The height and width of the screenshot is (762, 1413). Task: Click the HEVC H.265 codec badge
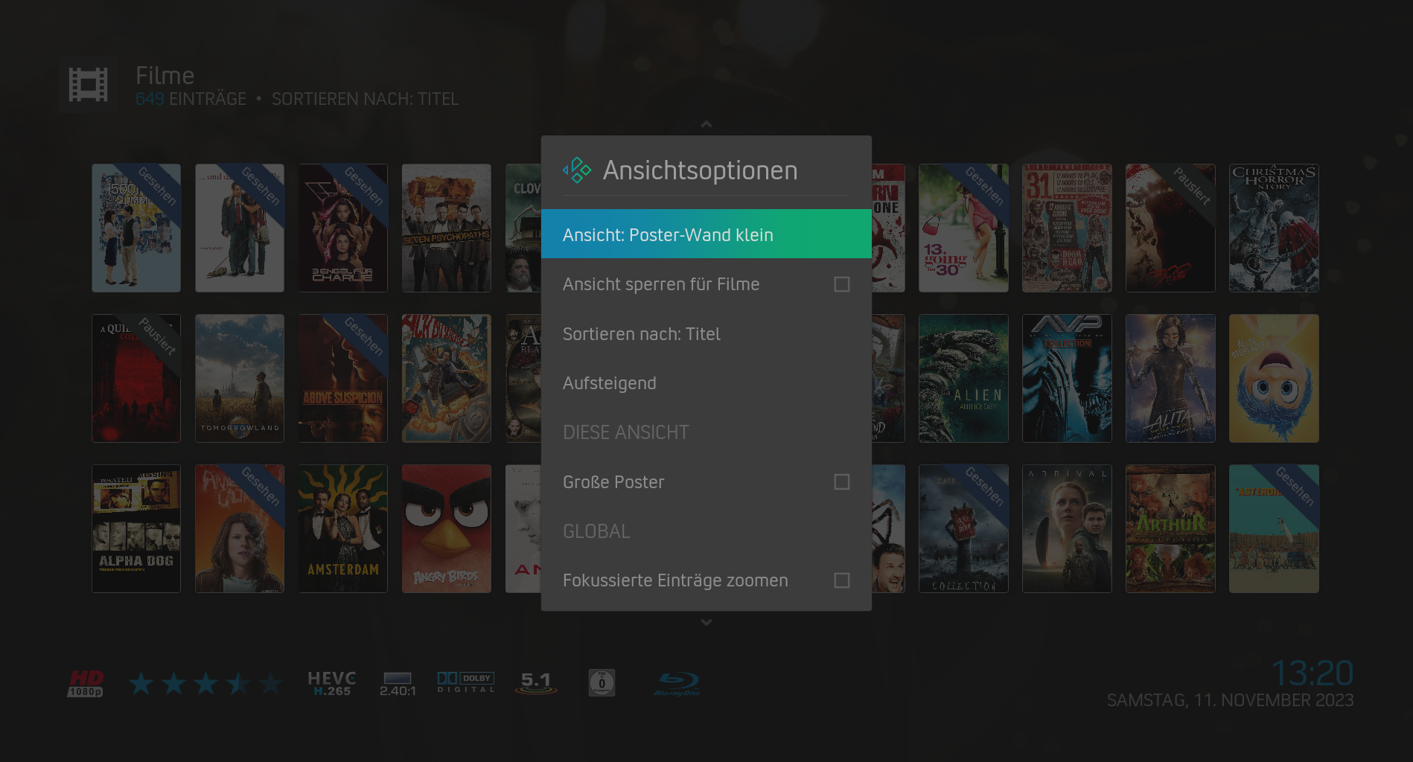click(x=332, y=683)
